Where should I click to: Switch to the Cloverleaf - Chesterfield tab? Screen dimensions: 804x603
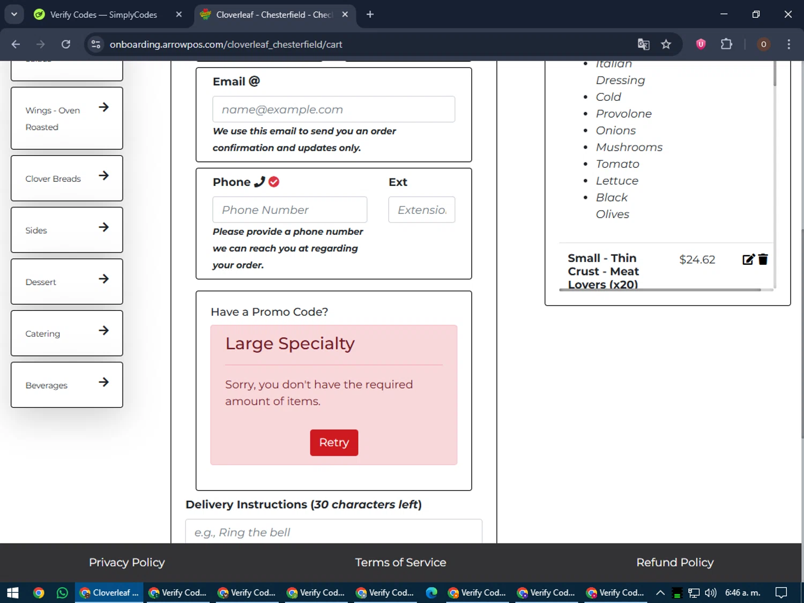[x=273, y=14]
